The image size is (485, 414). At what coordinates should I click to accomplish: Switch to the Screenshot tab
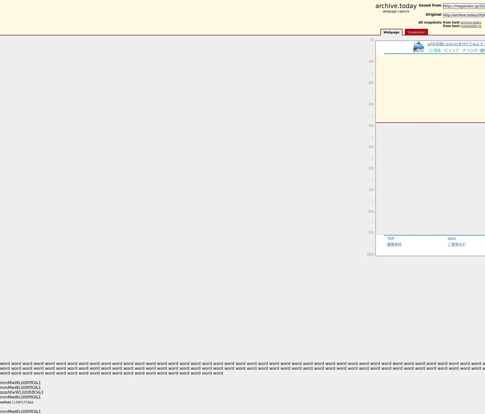(416, 32)
